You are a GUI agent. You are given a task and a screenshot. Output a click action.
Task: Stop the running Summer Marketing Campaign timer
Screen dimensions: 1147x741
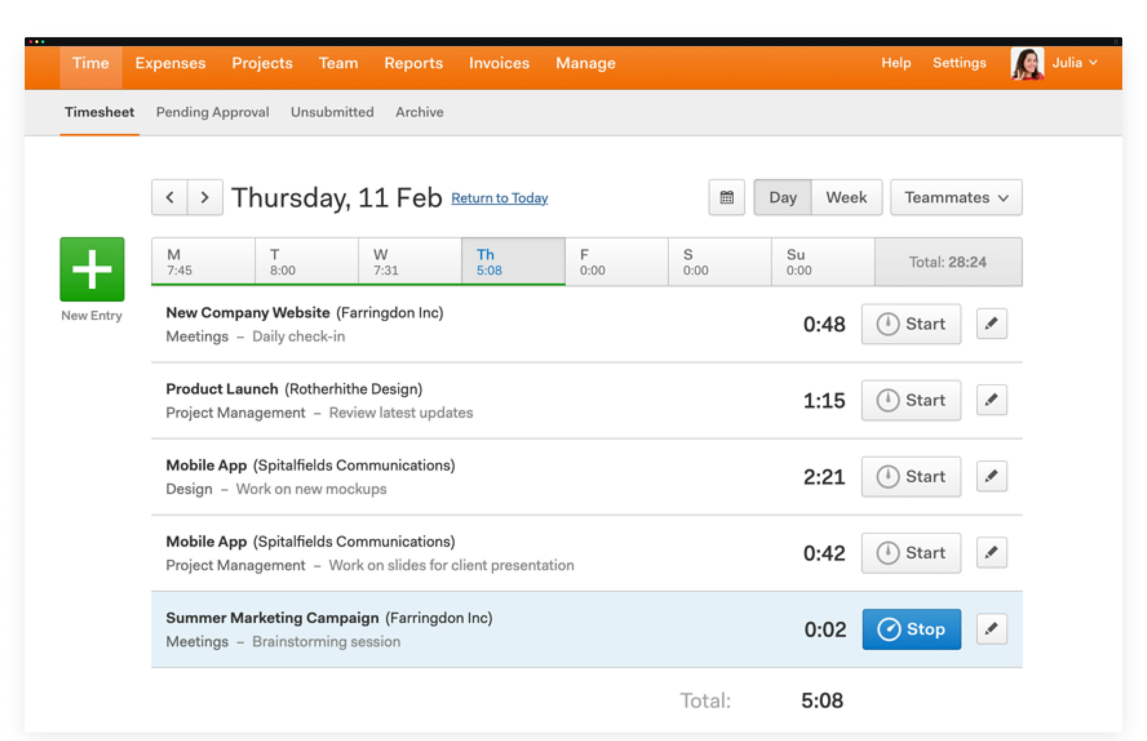tap(912, 628)
